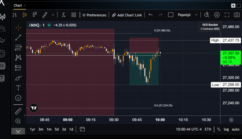
Task: Open charts section in left sidebar
Action: (x=3, y=17)
